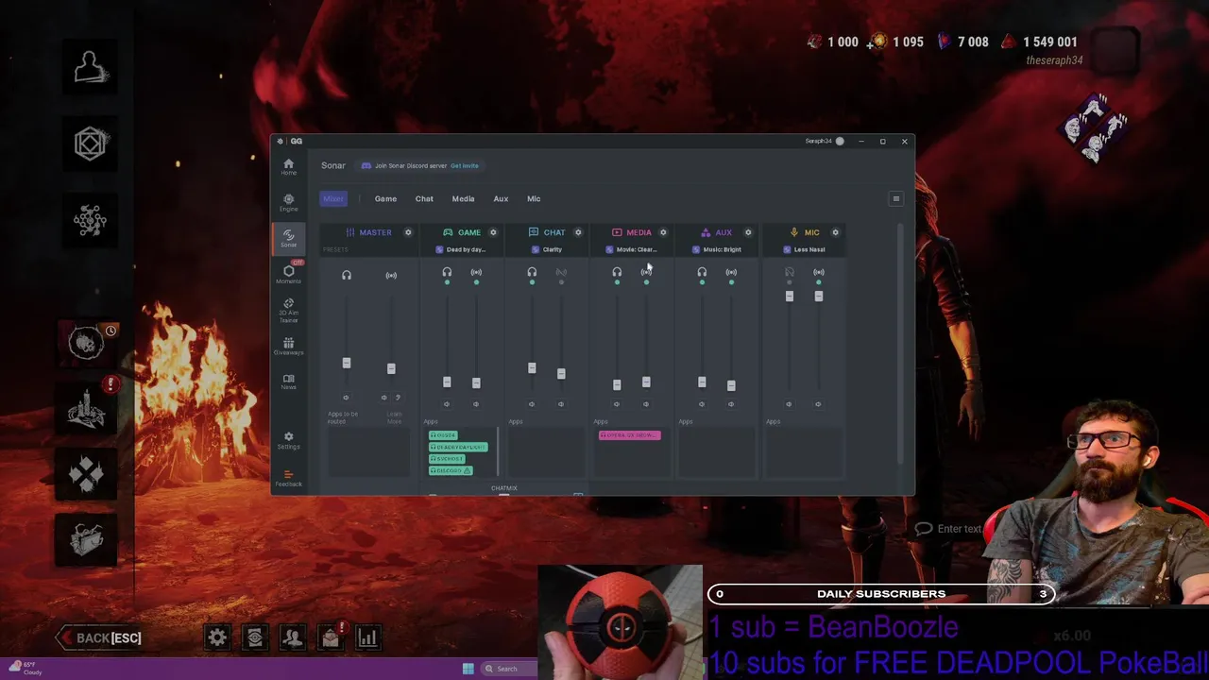Mute the Master headphone output speaker icon
1209x680 pixels.
(x=346, y=398)
